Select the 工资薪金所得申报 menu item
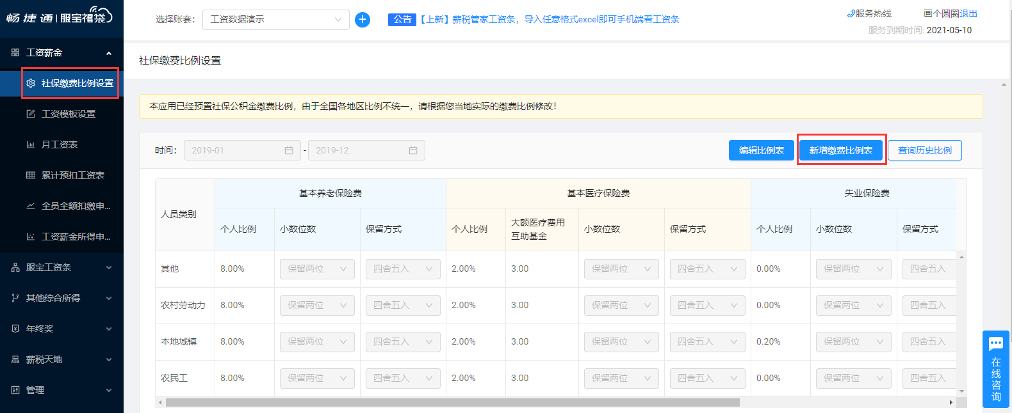 pyautogui.click(x=76, y=237)
